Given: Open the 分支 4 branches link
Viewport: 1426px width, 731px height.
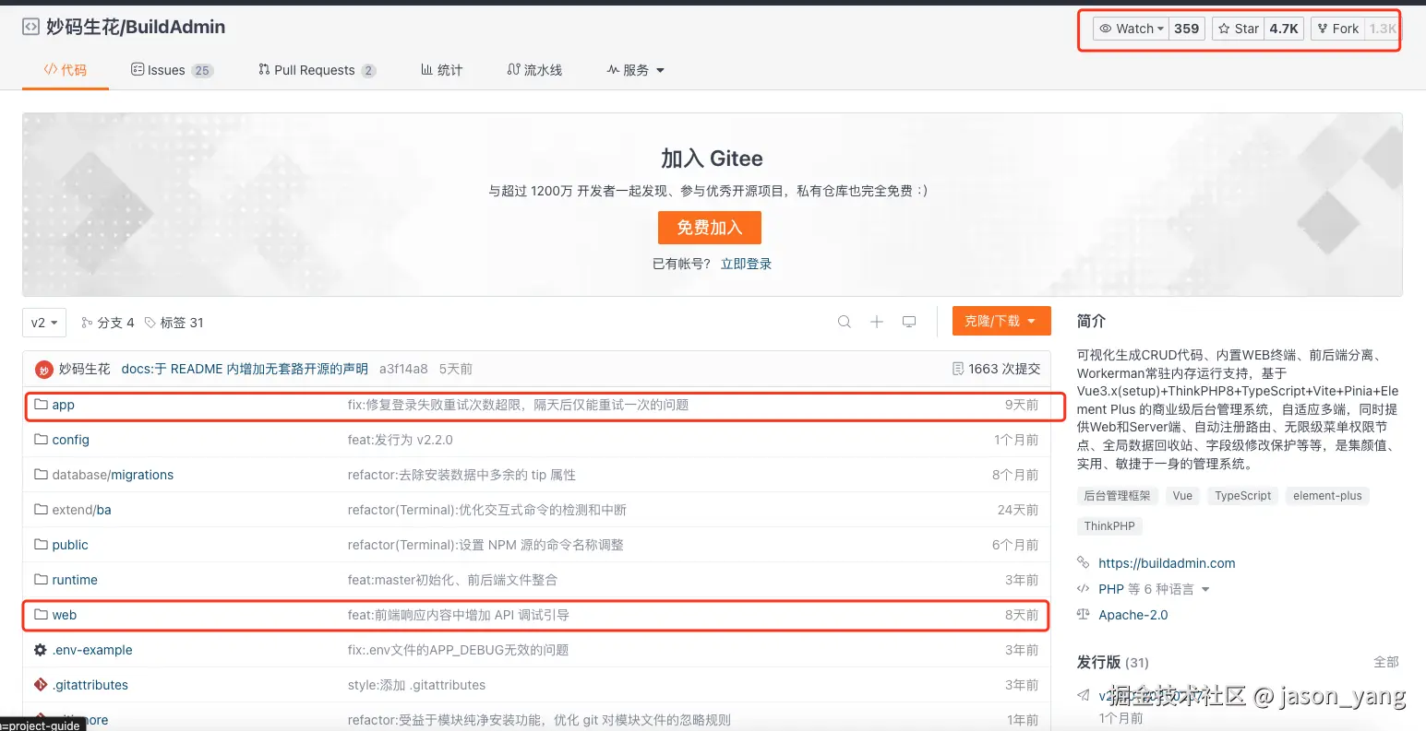Looking at the screenshot, I should pos(108,323).
